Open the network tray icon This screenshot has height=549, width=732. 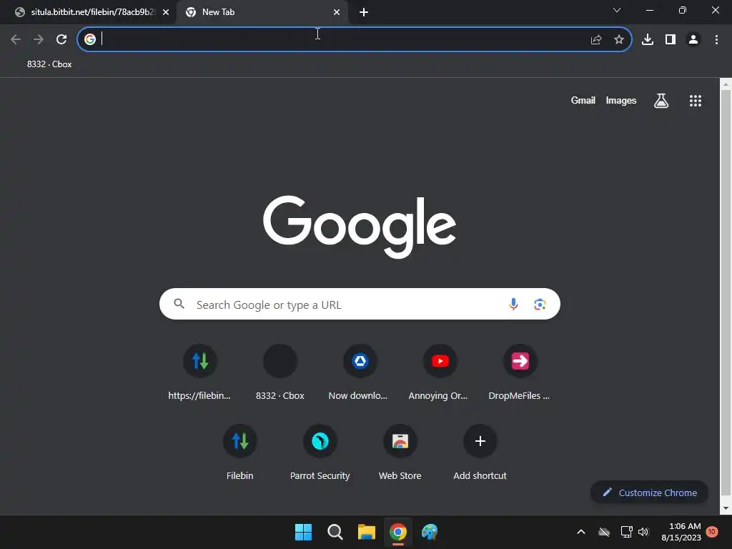coord(626,532)
